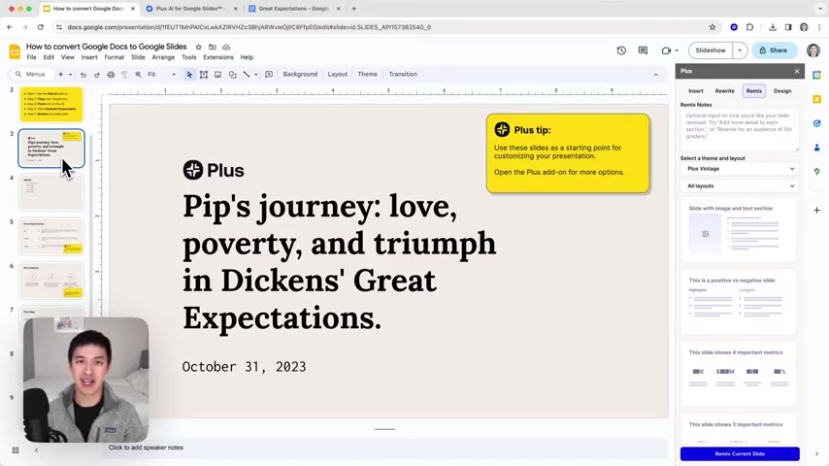The width and height of the screenshot is (829, 466).
Task: Start the Slideshow button
Action: click(x=711, y=50)
